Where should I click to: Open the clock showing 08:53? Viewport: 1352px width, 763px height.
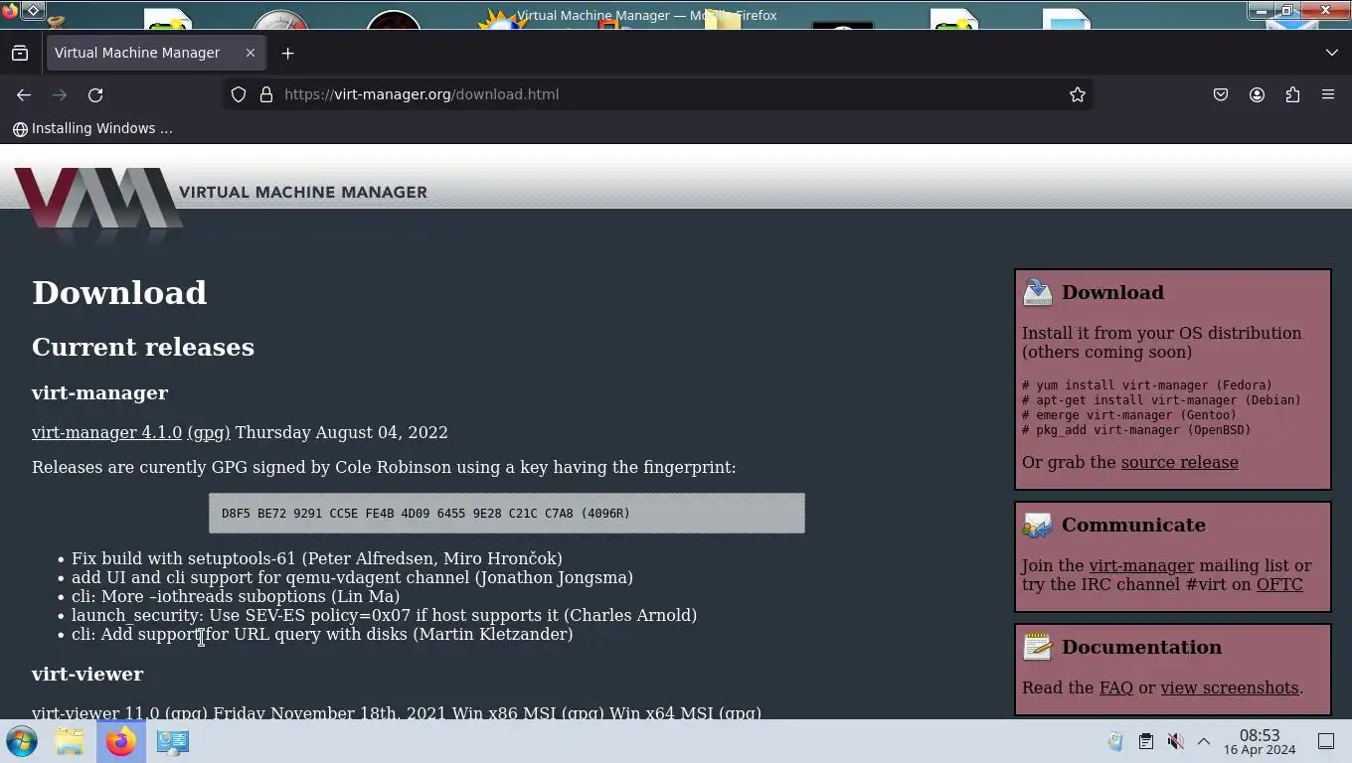tap(1260, 741)
